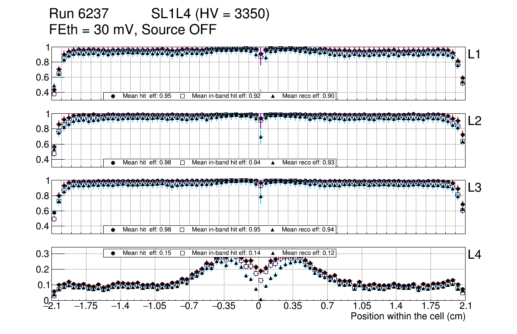Click the triangle marker in L2 legend

click(272, 163)
